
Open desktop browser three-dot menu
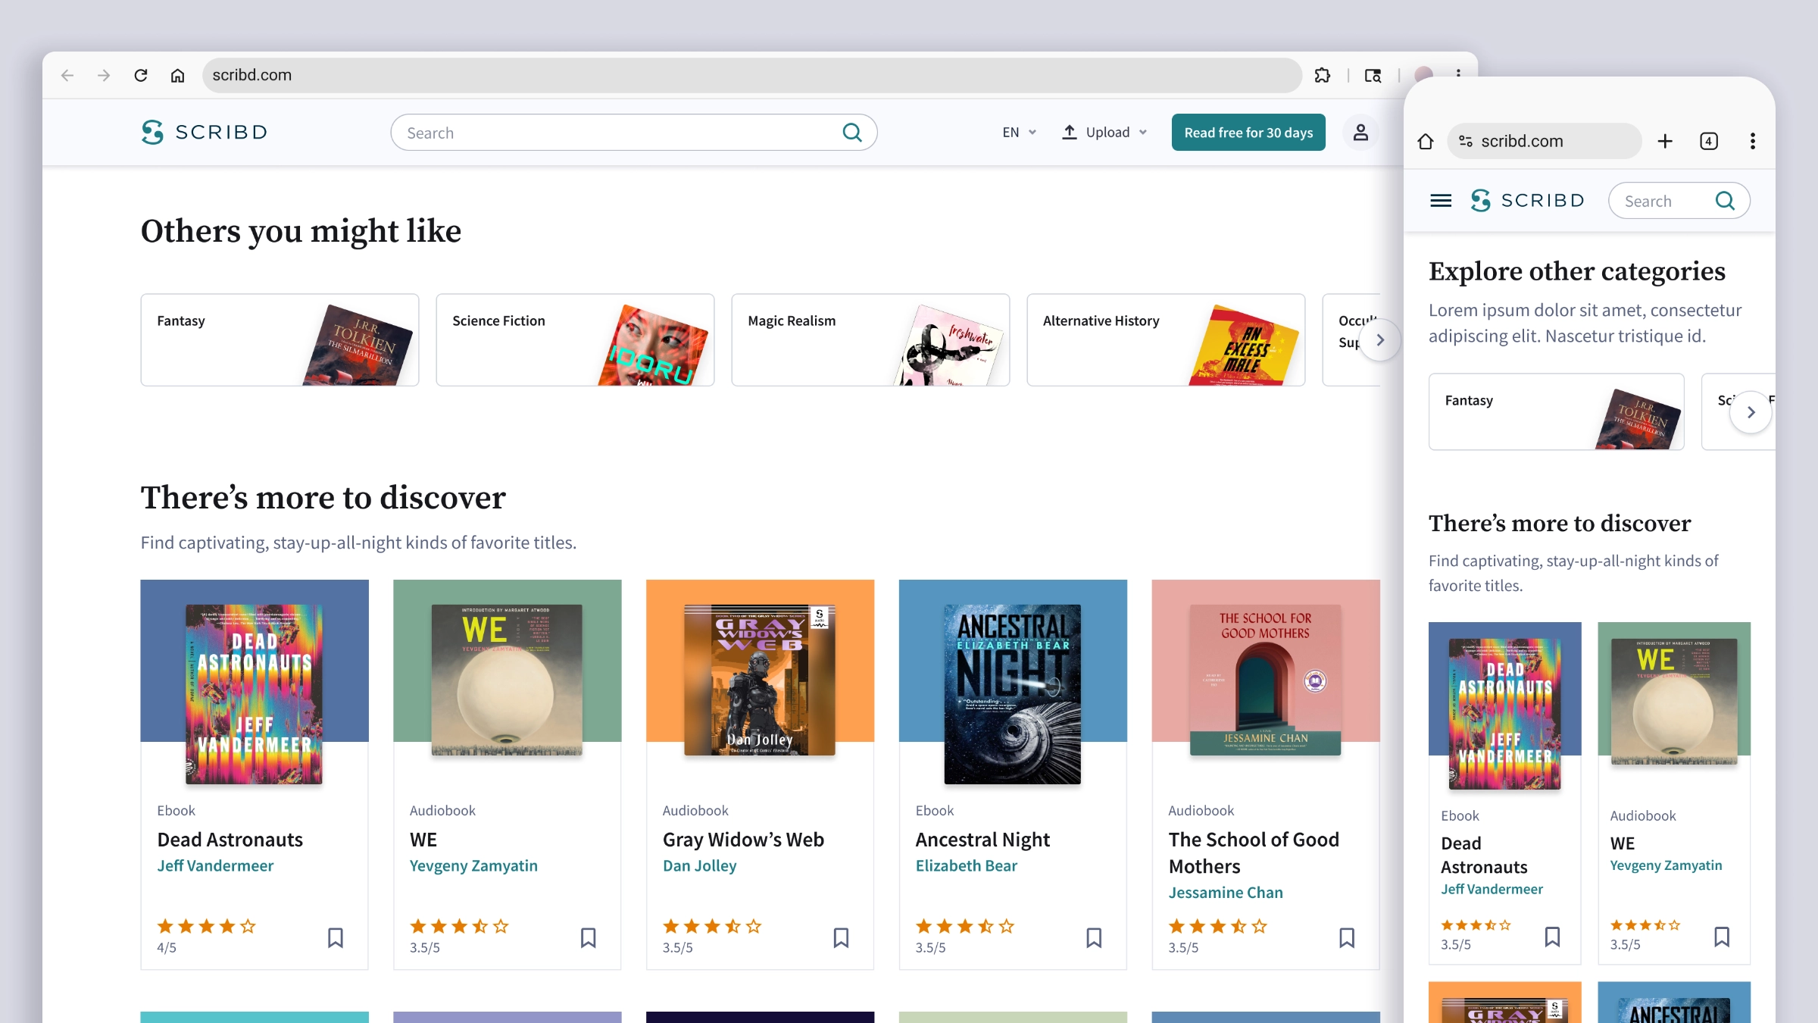(1458, 73)
